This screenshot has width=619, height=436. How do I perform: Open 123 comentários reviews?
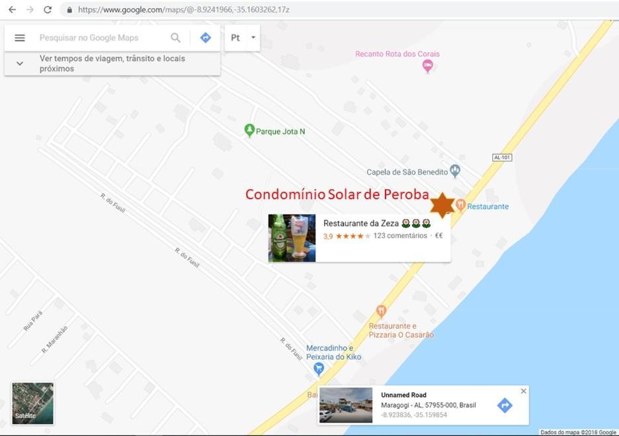[400, 236]
